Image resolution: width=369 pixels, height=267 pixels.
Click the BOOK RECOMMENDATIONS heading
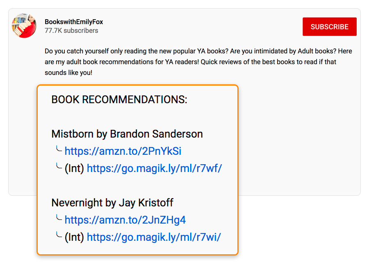(x=119, y=99)
